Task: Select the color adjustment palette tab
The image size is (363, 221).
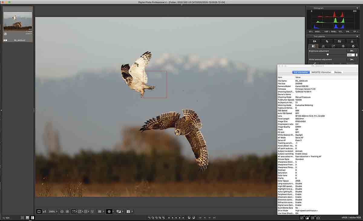Action: click(x=343, y=46)
